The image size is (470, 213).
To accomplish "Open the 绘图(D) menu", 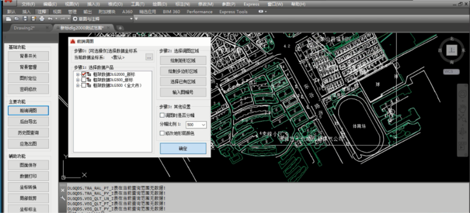I will click(x=160, y=4).
